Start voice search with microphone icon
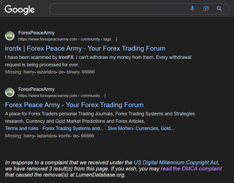234x183 pixels. tap(193, 9)
